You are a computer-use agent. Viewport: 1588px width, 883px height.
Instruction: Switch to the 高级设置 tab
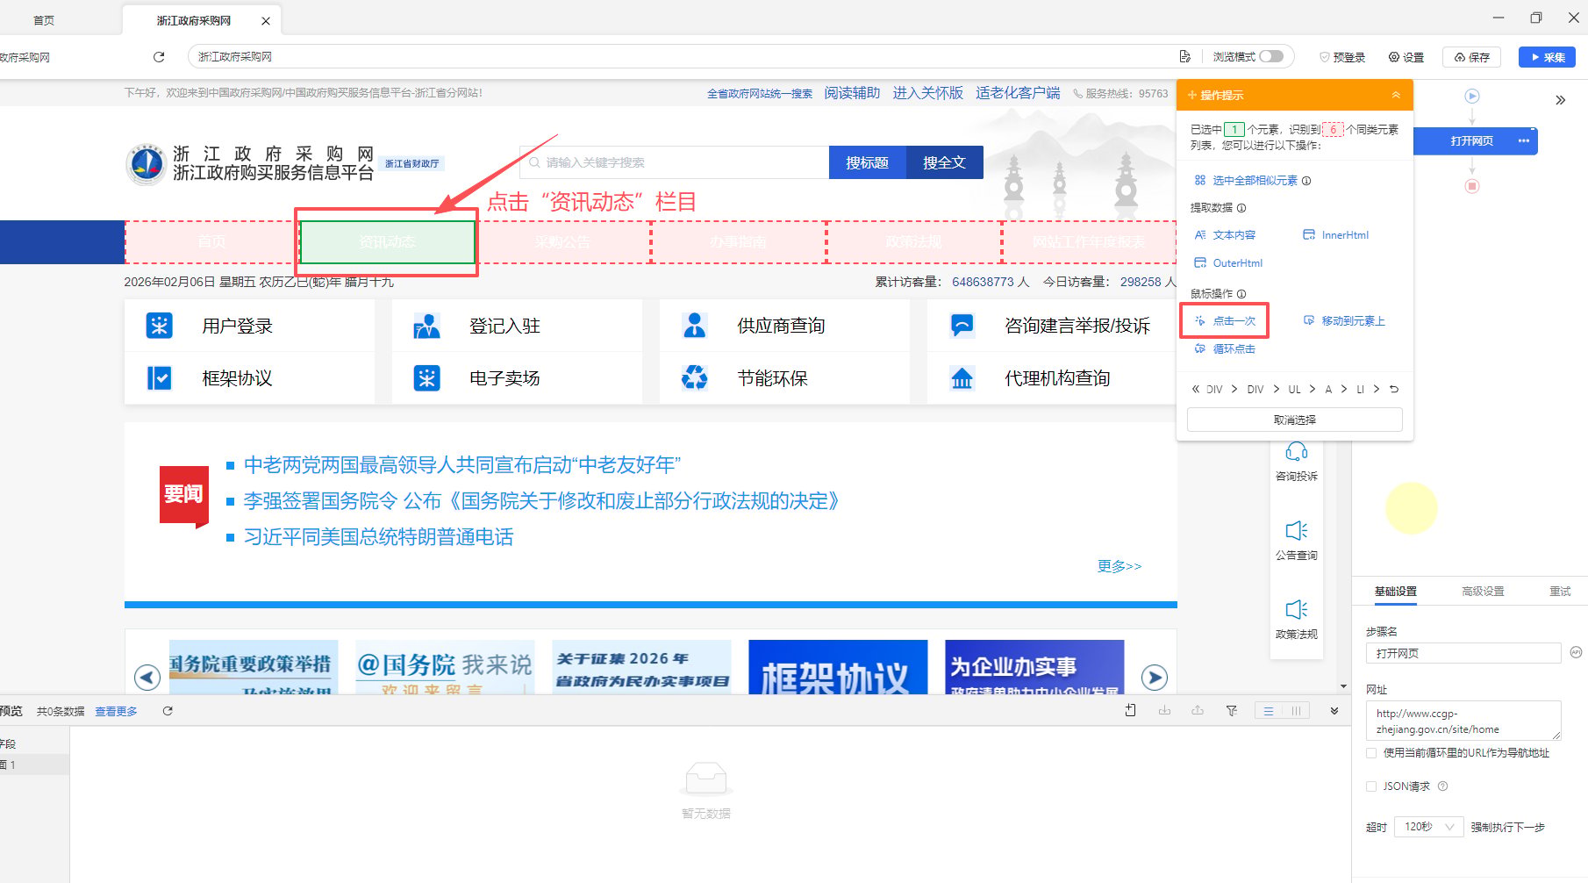click(1483, 592)
